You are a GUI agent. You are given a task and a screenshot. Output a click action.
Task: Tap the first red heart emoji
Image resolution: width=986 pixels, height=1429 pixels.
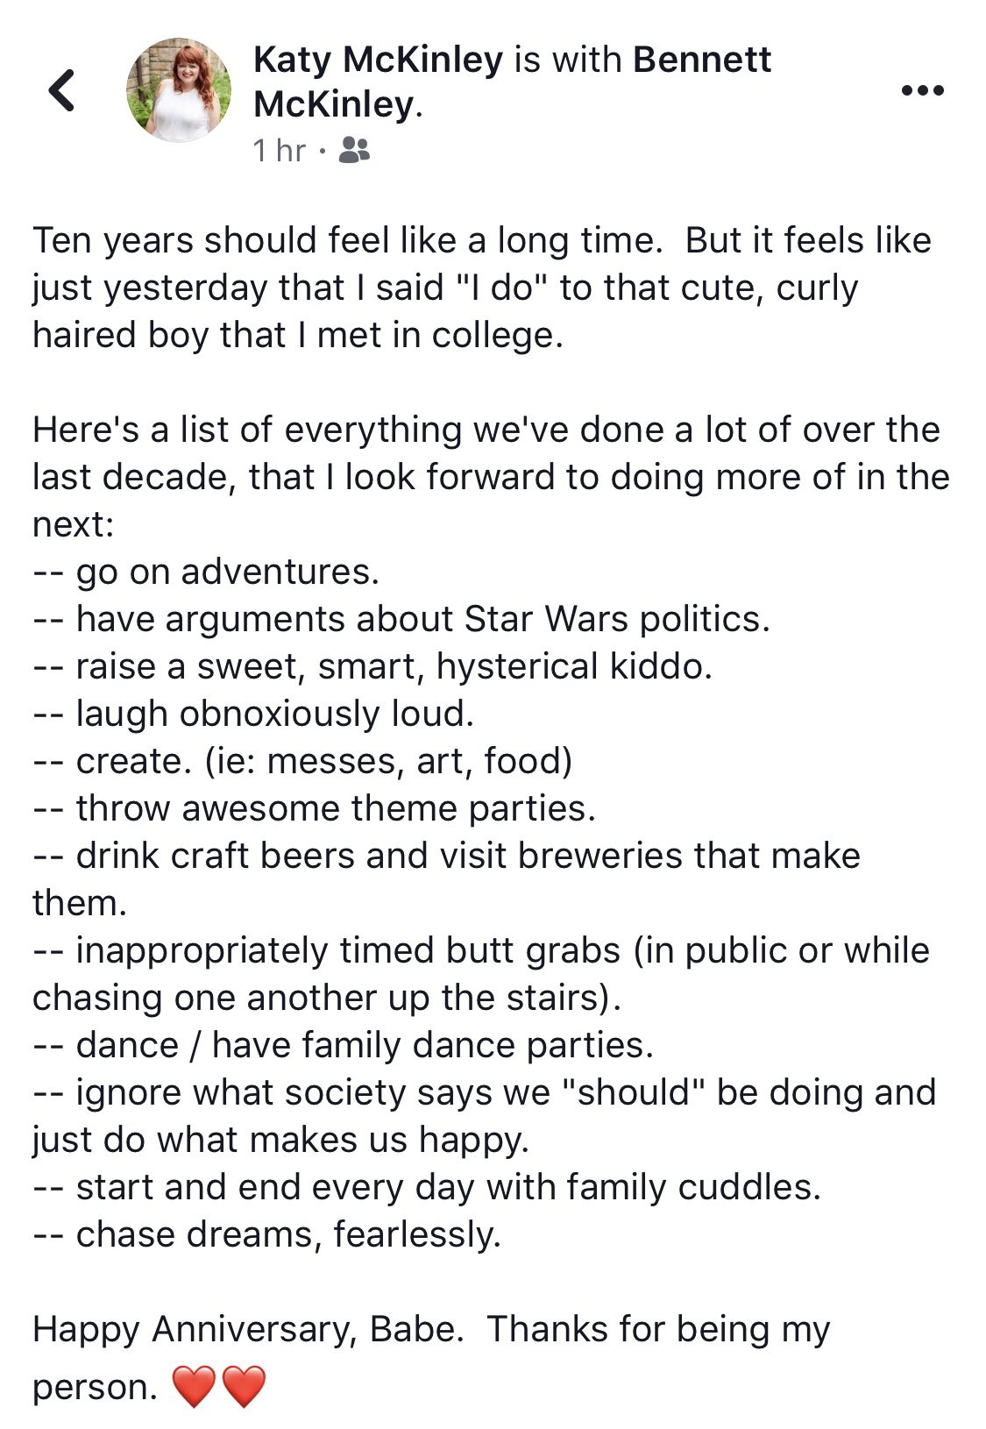pyautogui.click(x=194, y=1387)
